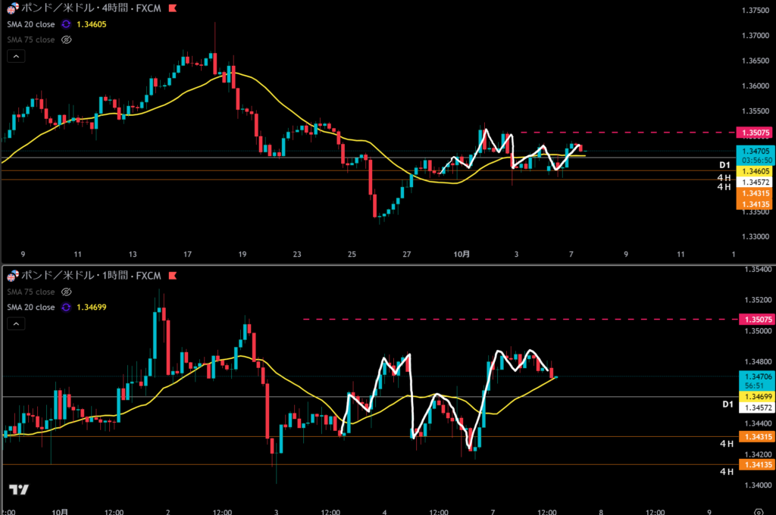Show hidden SMA 75 indicator in 1-hour chart

point(66,292)
